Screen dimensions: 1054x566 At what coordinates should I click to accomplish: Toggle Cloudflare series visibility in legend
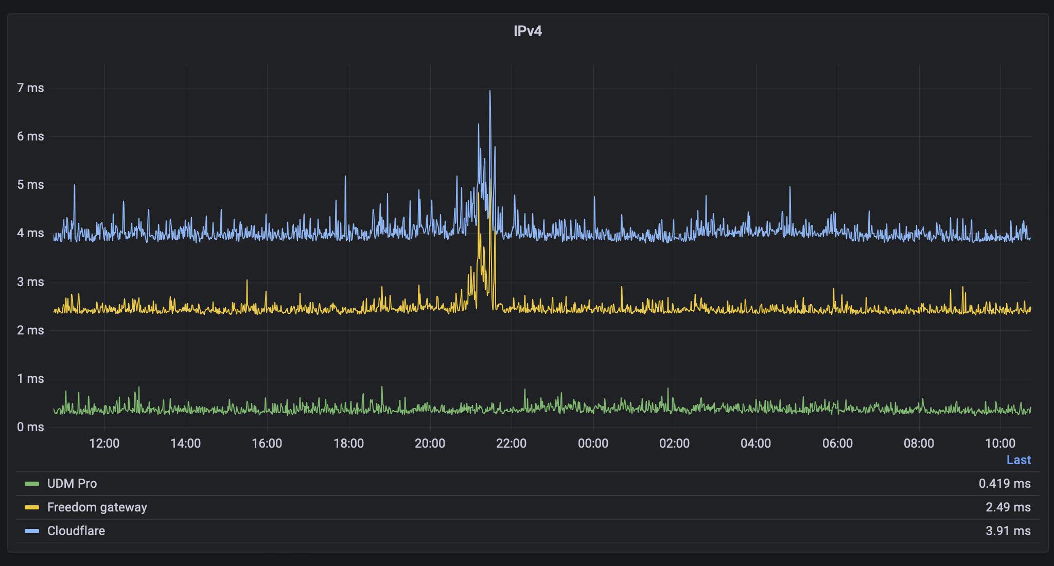(x=76, y=531)
